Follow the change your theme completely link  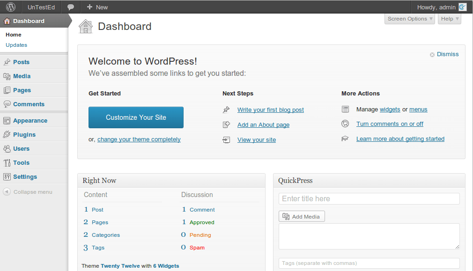139,139
